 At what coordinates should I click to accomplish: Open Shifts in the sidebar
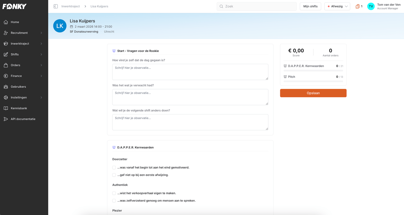tap(15, 55)
